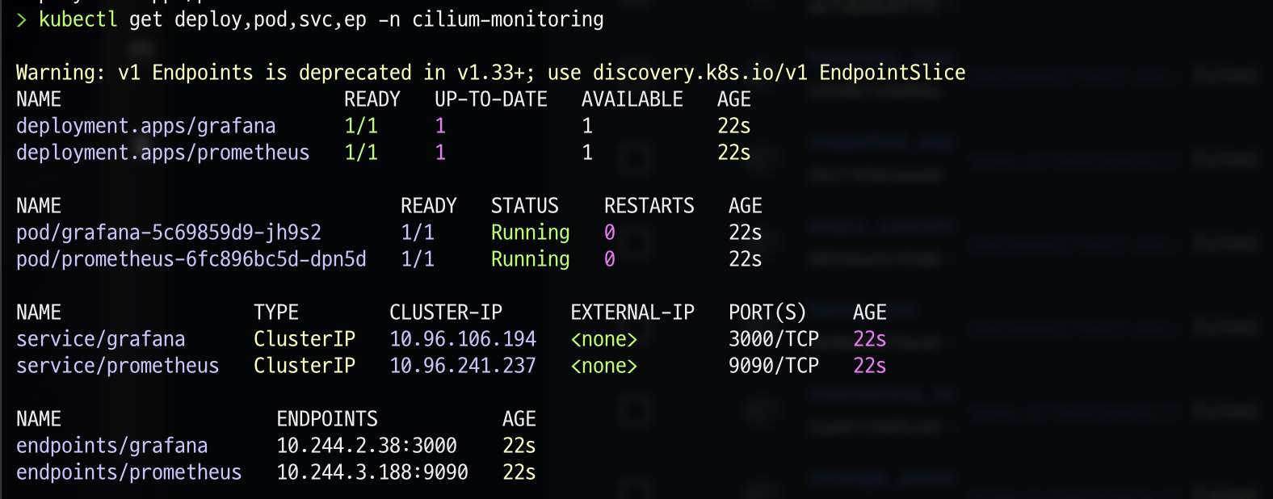Click the UP-TO-DATE column header
Screen dimensions: 1273x499
tap(491, 99)
